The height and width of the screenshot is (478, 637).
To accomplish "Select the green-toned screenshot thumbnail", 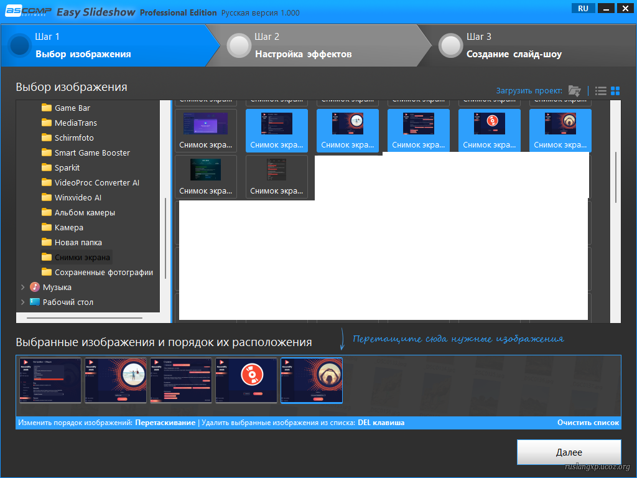I will (205, 177).
